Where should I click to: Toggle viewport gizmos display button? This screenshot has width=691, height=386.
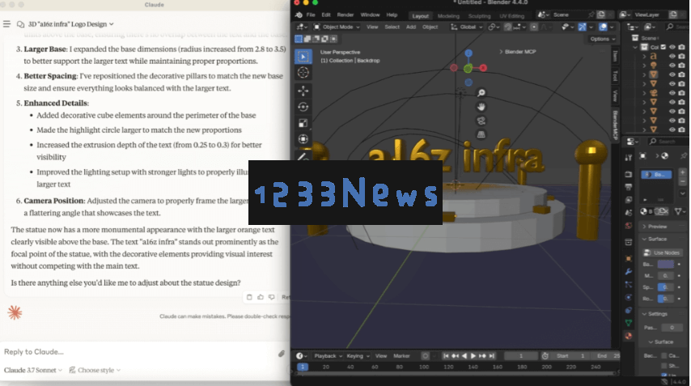coord(582,27)
